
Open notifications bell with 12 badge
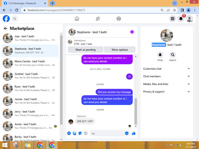coord(181,19)
